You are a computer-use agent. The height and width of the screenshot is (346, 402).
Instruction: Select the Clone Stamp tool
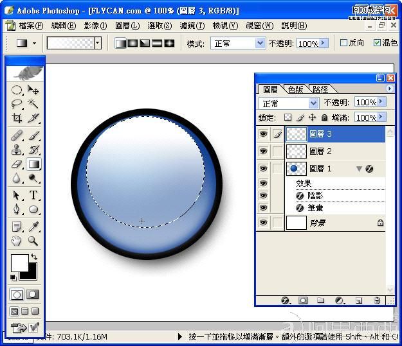[17, 150]
